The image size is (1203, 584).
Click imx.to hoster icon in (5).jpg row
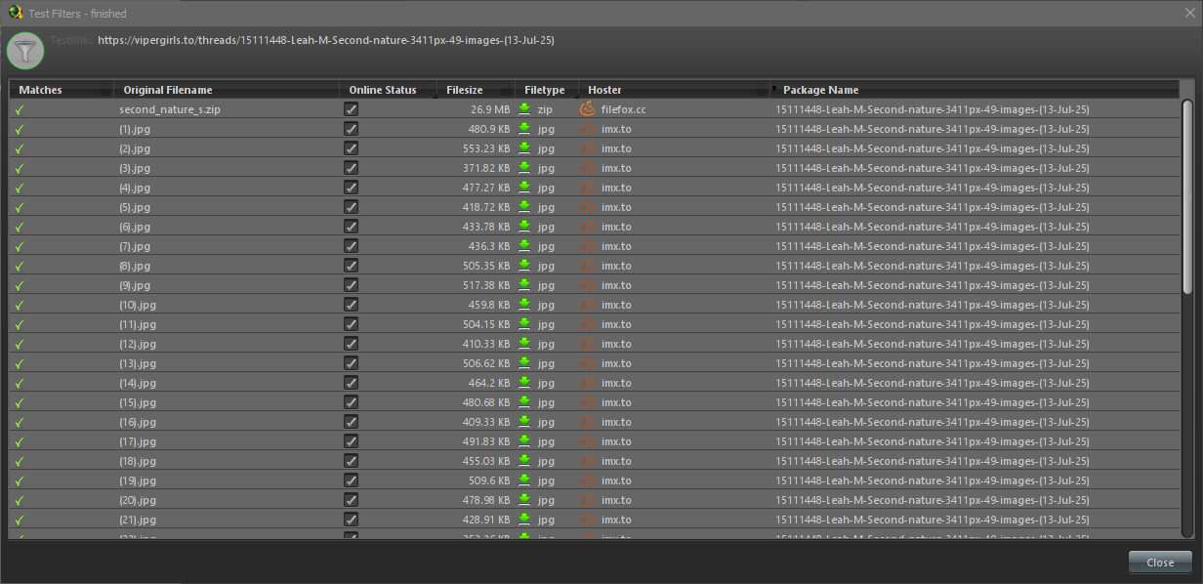click(588, 207)
